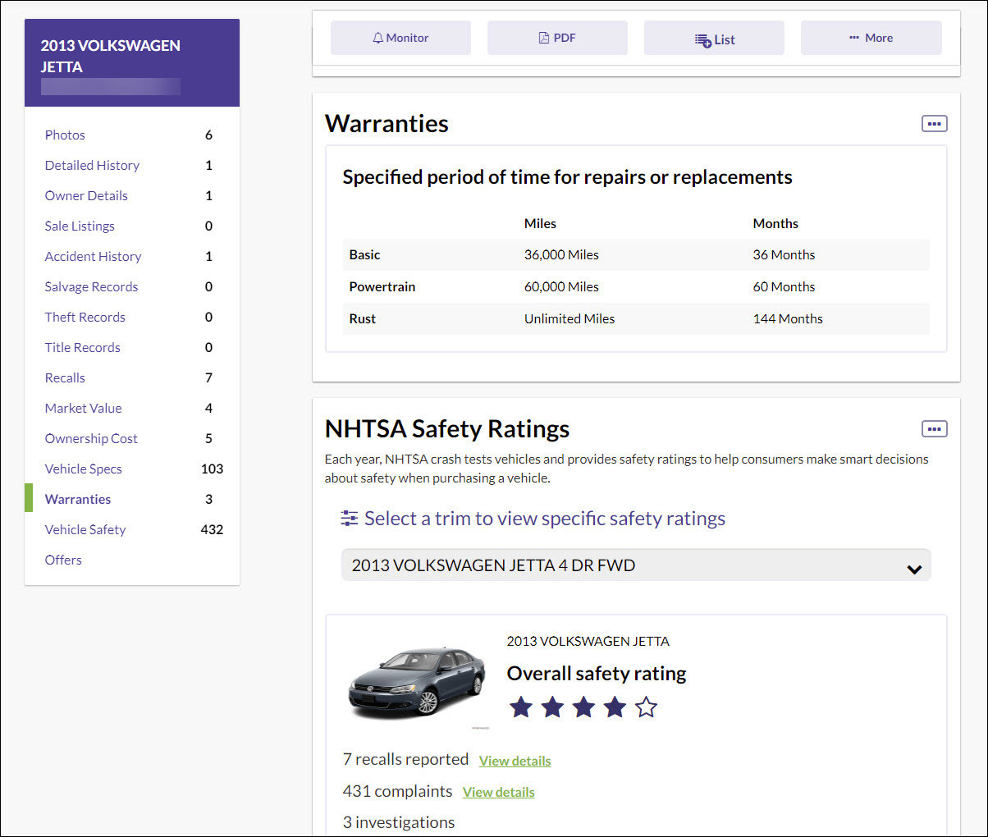Screen dimensions: 988x837
Task: Open Detailed History in the sidebar
Action: pos(92,165)
